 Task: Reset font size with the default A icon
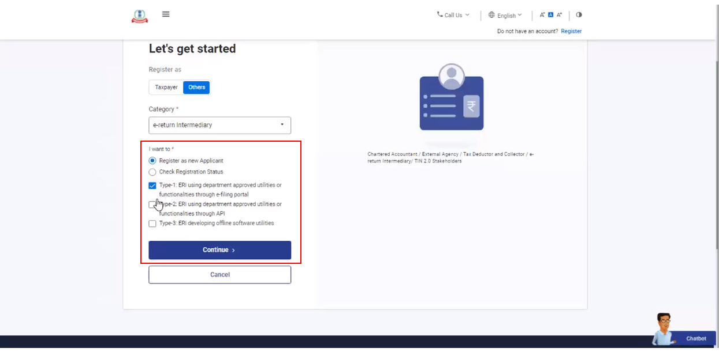[551, 15]
